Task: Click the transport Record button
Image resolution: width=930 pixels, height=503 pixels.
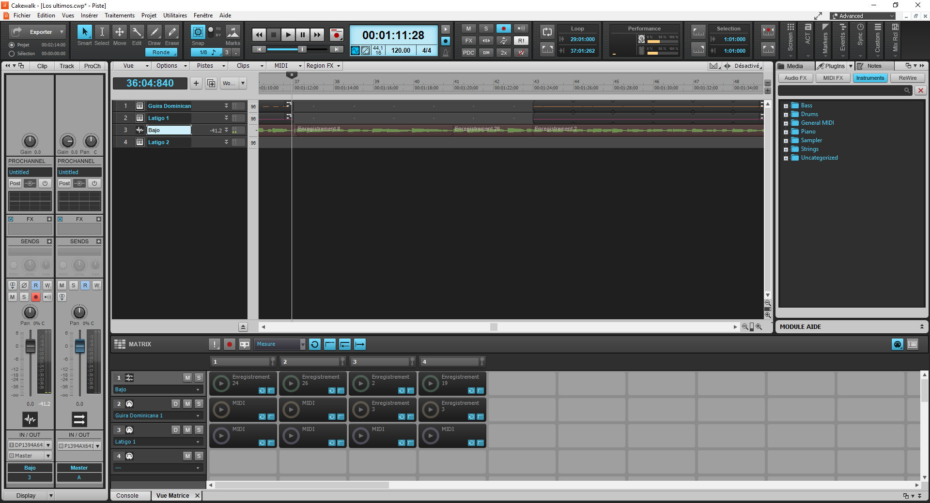Action: [337, 34]
